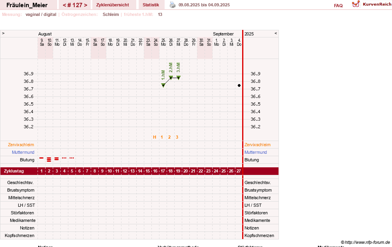392x247 pixels.
Task: Select cycle day 14 in Zyklustag row
Action: (140, 171)
